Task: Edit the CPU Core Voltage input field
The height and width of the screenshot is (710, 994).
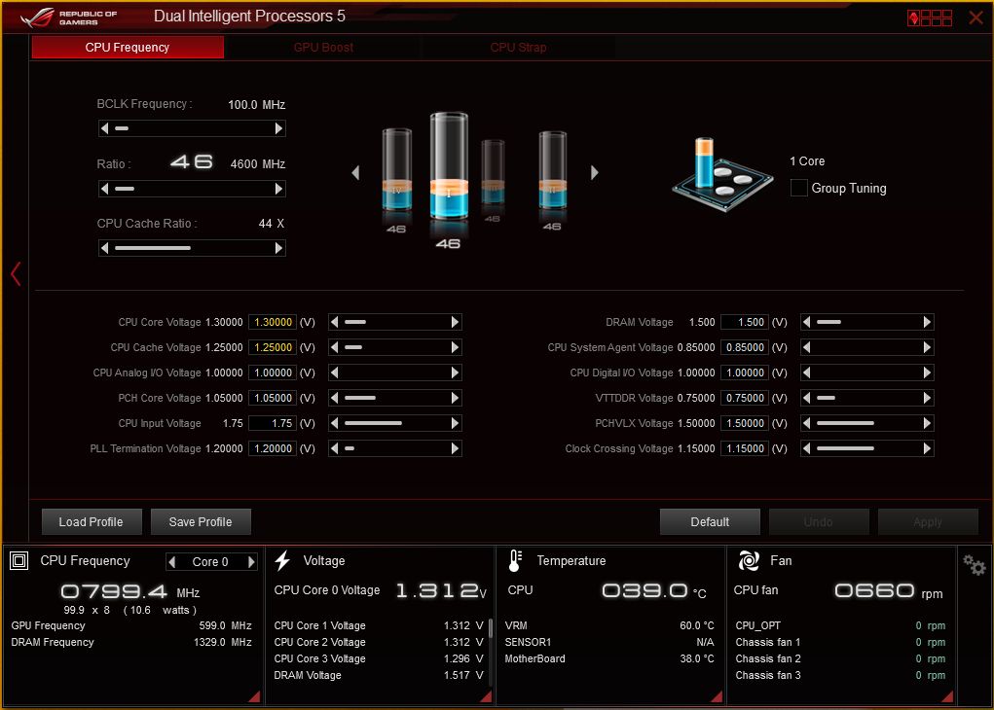Action: 273,322
